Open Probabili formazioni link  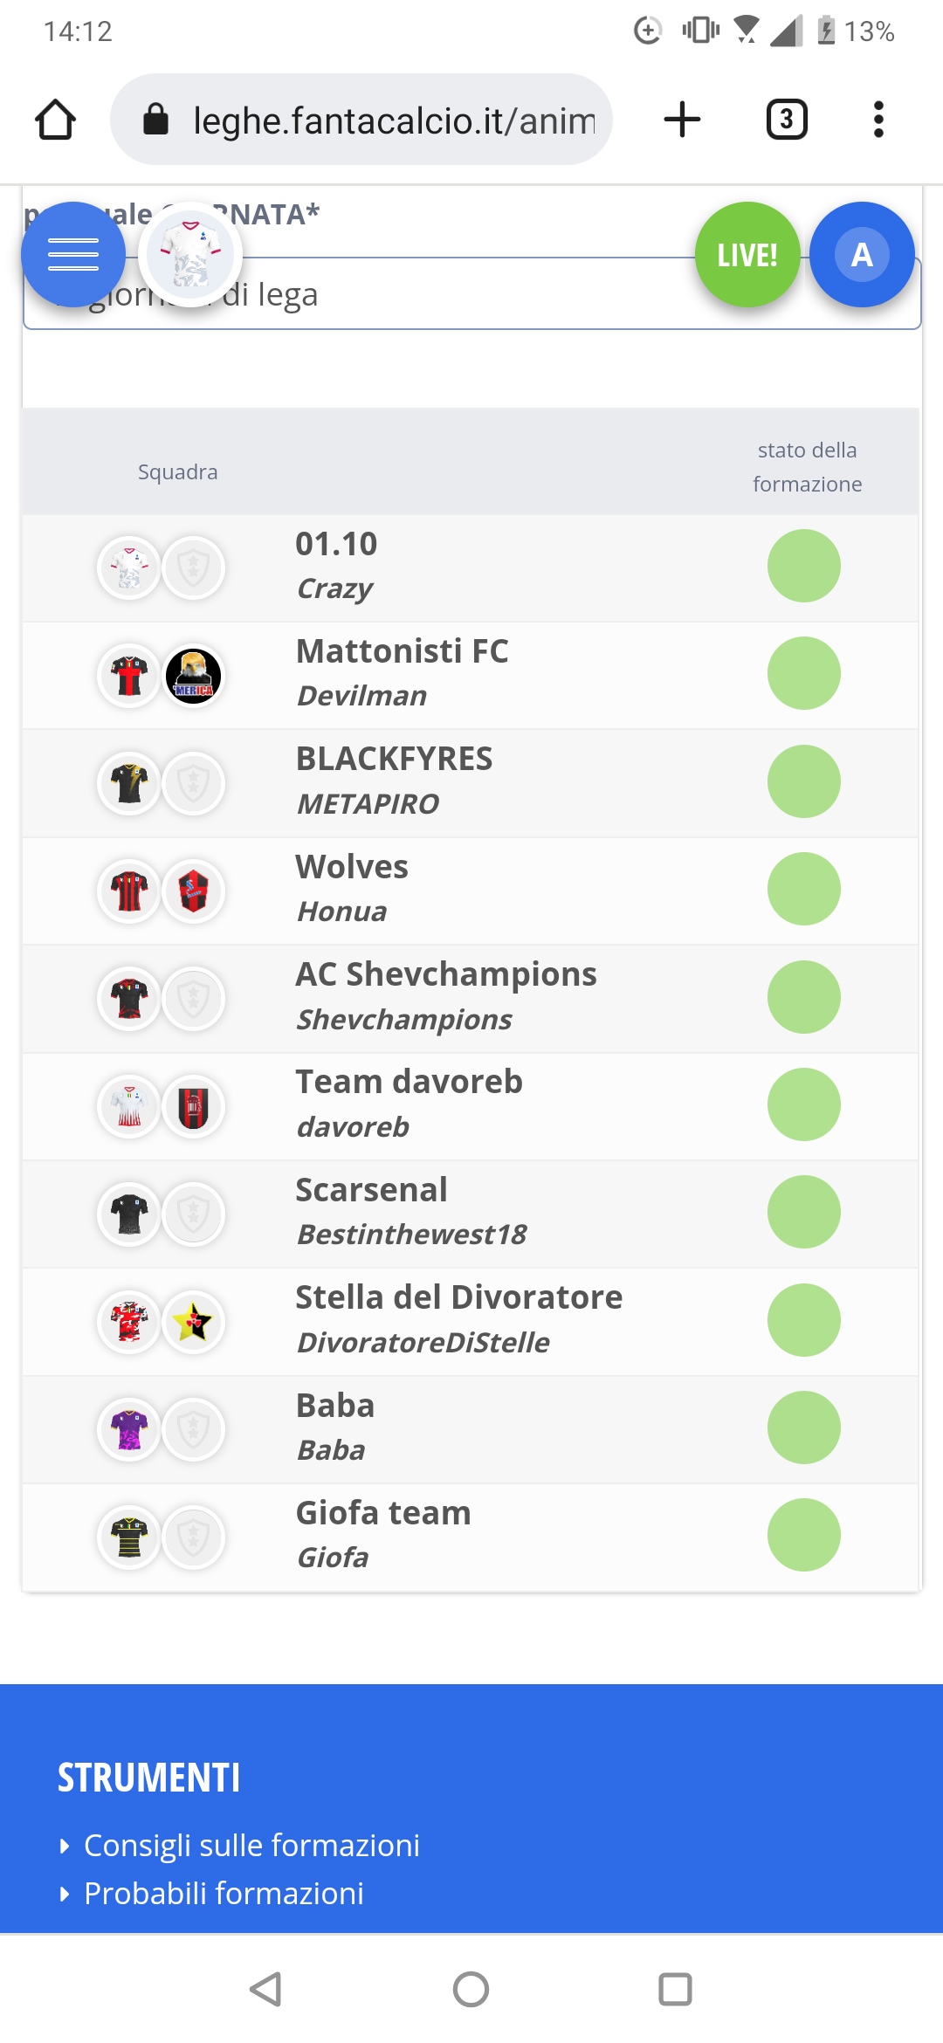[x=224, y=1894]
